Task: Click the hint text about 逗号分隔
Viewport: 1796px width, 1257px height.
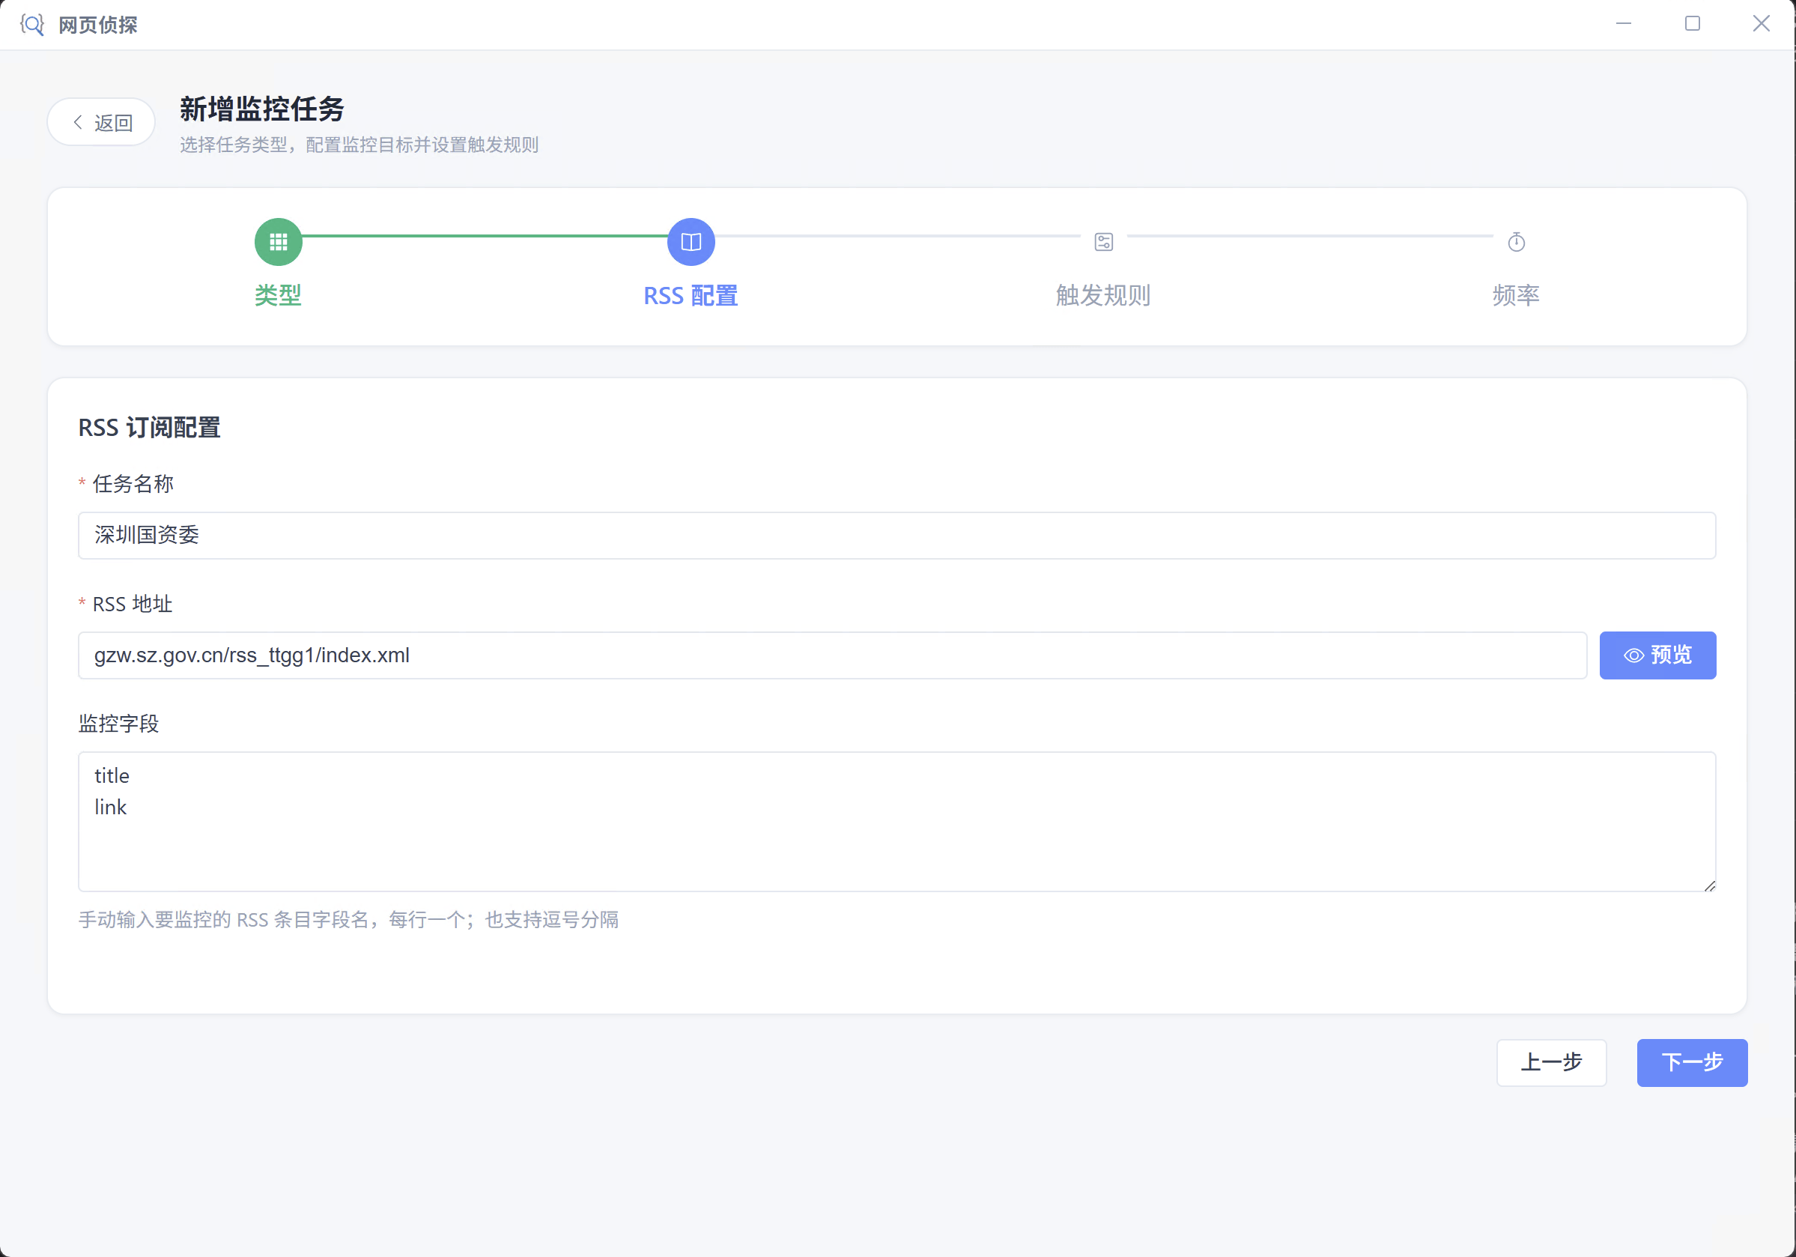Action: coord(348,920)
